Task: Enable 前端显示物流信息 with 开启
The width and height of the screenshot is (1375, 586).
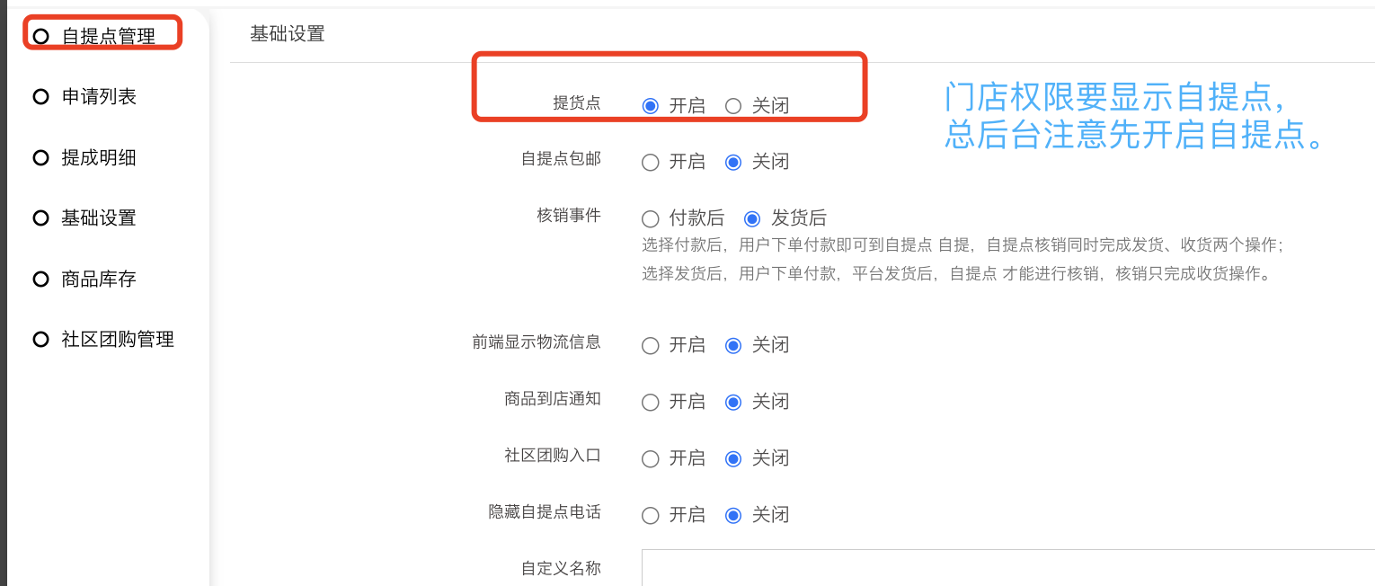Action: coord(651,346)
